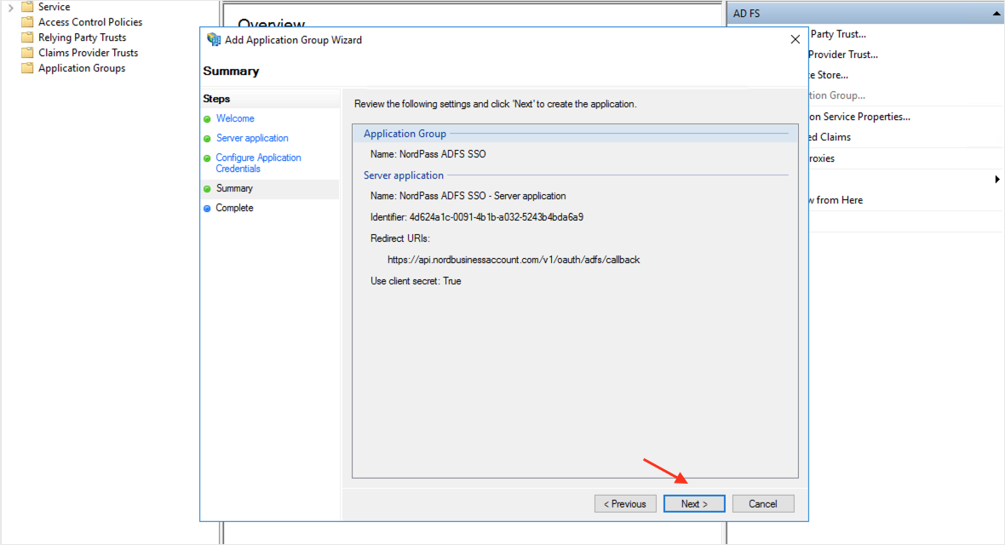Choose Claims action in Actions pane

point(830,137)
